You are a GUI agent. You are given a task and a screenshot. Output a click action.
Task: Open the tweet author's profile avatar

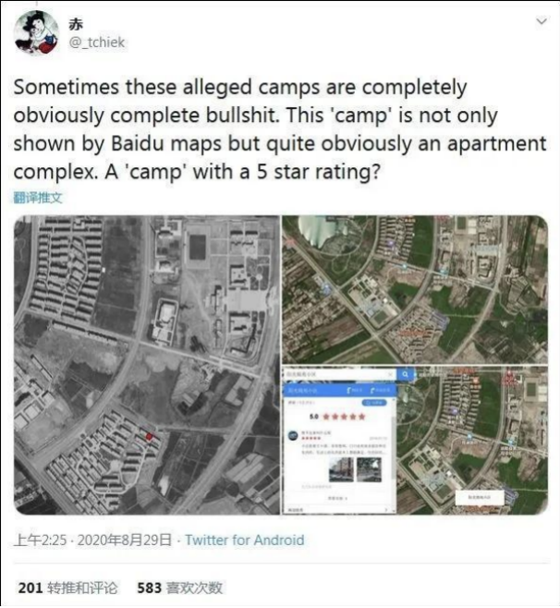point(36,32)
